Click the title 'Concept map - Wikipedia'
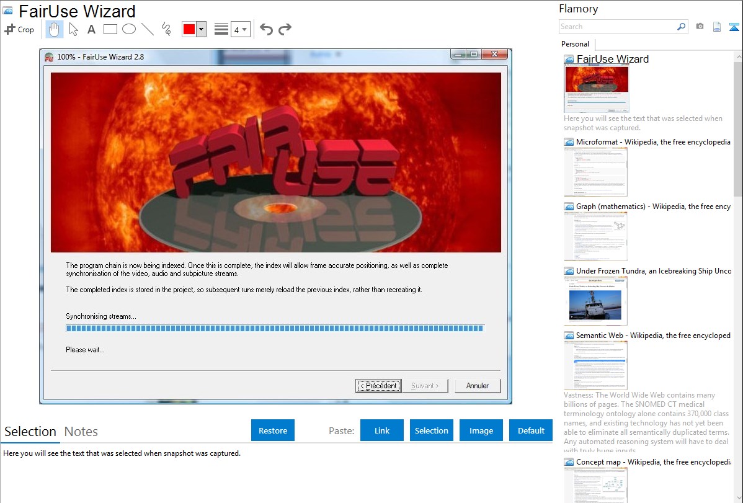Image resolution: width=743 pixels, height=503 pixels. click(654, 462)
